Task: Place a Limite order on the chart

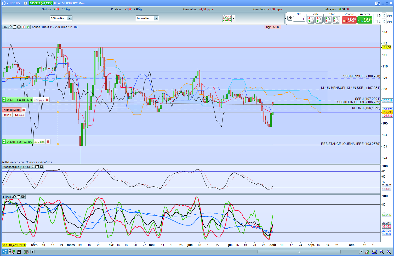Action: pos(319,20)
